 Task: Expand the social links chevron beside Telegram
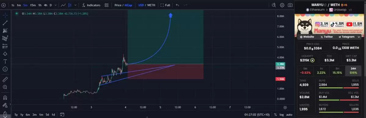tap(359, 37)
